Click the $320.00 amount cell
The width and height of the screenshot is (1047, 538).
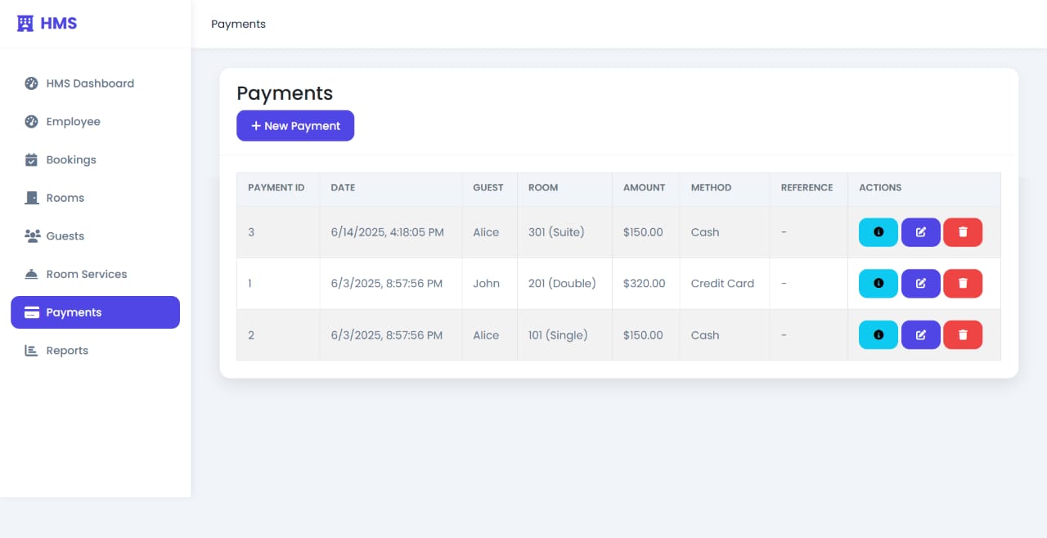[x=645, y=284]
